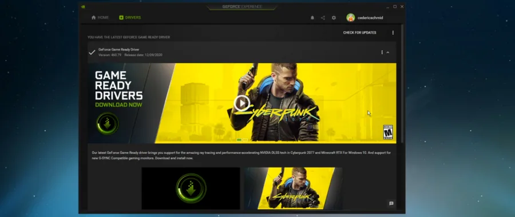
Task: Open the notifications bell icon
Action: click(x=312, y=18)
